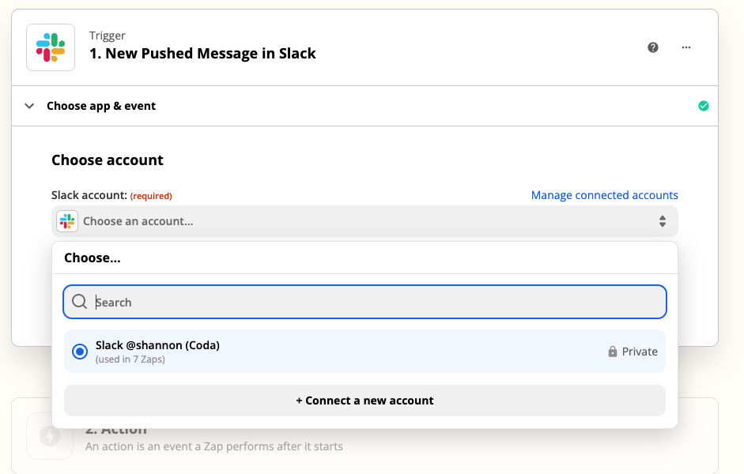Click the trigger title New Pushed Message in Slack

(202, 54)
